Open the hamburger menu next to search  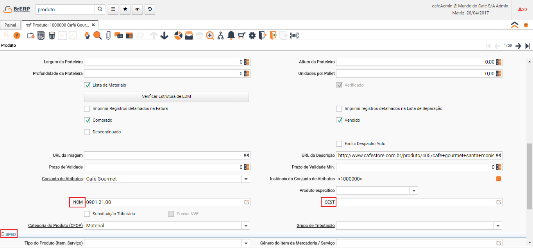point(113,9)
